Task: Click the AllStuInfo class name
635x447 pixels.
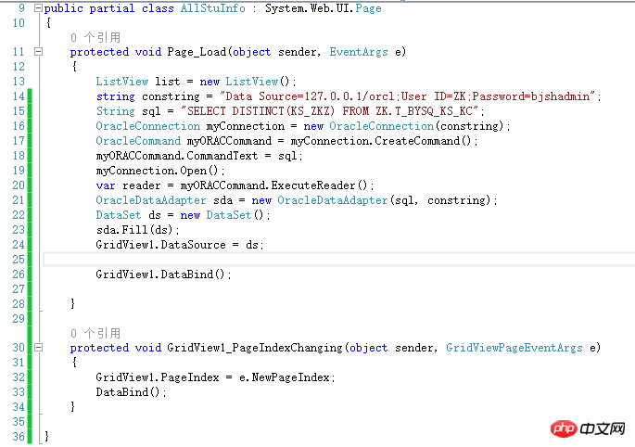Action: (213, 8)
